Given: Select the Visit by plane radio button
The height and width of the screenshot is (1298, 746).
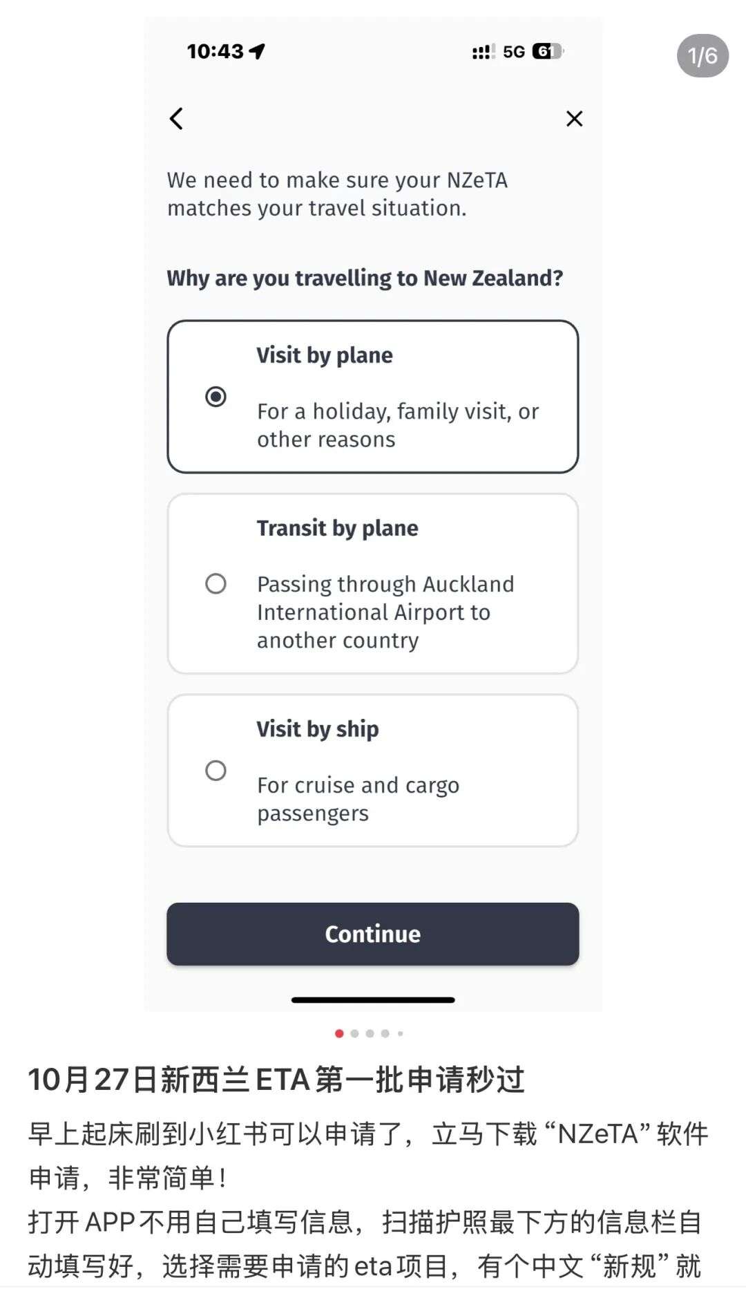Looking at the screenshot, I should tap(216, 397).
